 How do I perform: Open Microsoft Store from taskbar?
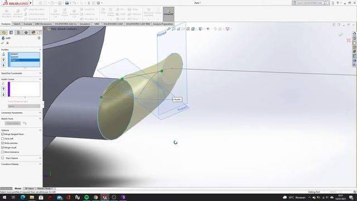click(x=41, y=197)
